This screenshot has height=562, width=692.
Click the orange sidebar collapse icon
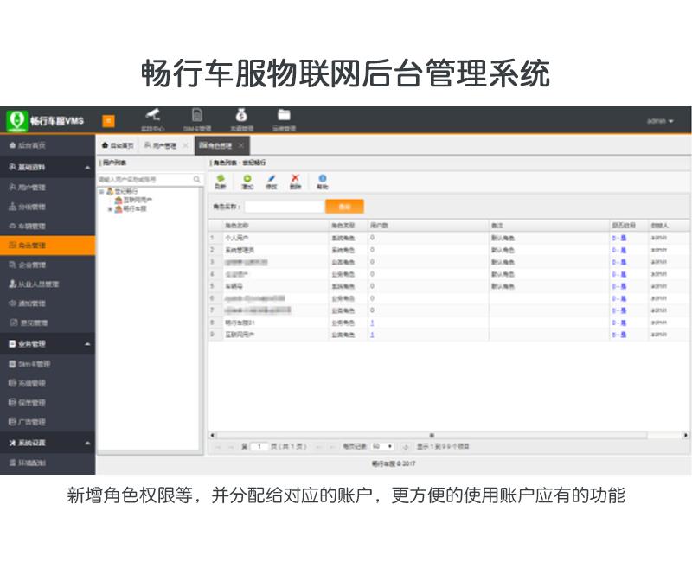pos(109,121)
